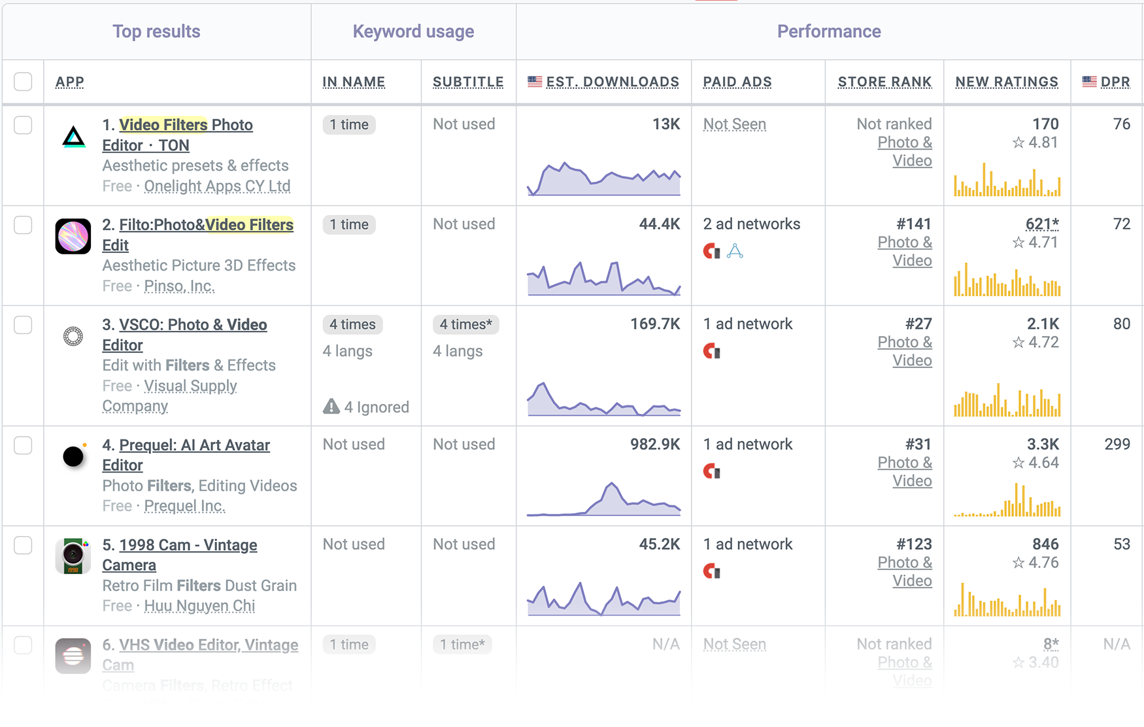Open VSCO: Photo & Video Editor link
The height and width of the screenshot is (727, 1144).
click(185, 335)
